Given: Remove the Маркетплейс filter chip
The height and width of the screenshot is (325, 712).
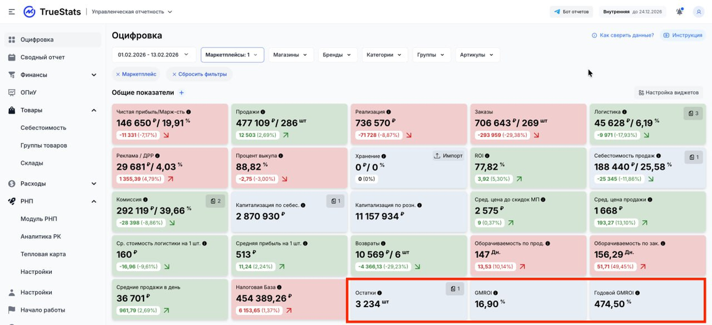Looking at the screenshot, I should pos(118,74).
